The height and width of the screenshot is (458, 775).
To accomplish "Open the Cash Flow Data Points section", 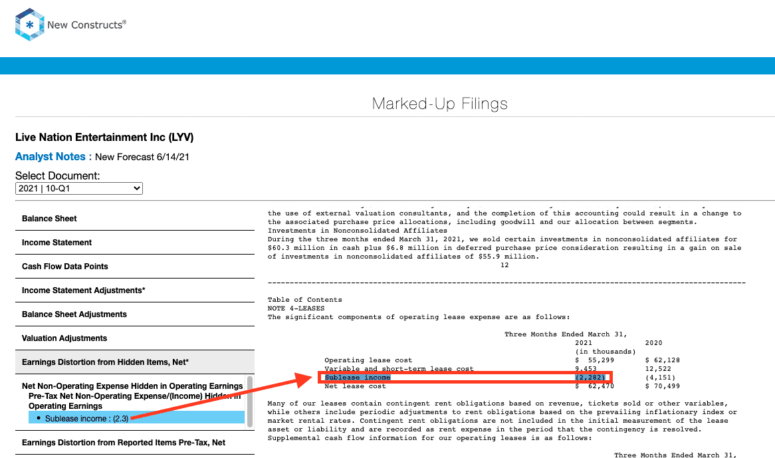I will pos(134,267).
